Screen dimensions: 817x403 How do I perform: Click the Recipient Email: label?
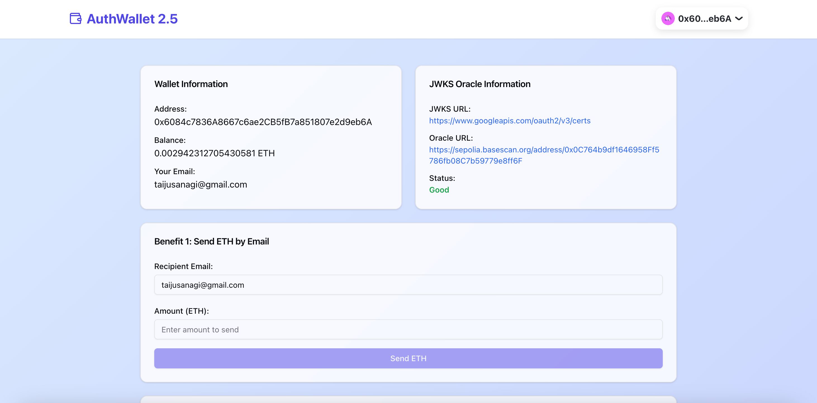tap(183, 267)
